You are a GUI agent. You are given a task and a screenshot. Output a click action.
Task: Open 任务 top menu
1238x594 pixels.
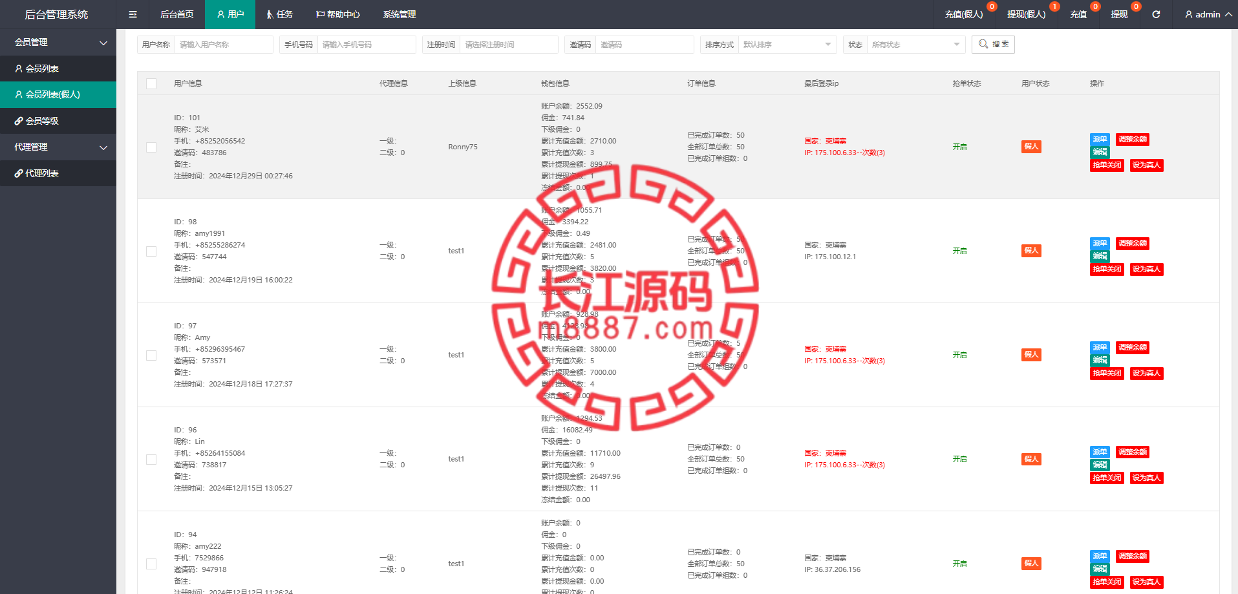(279, 14)
